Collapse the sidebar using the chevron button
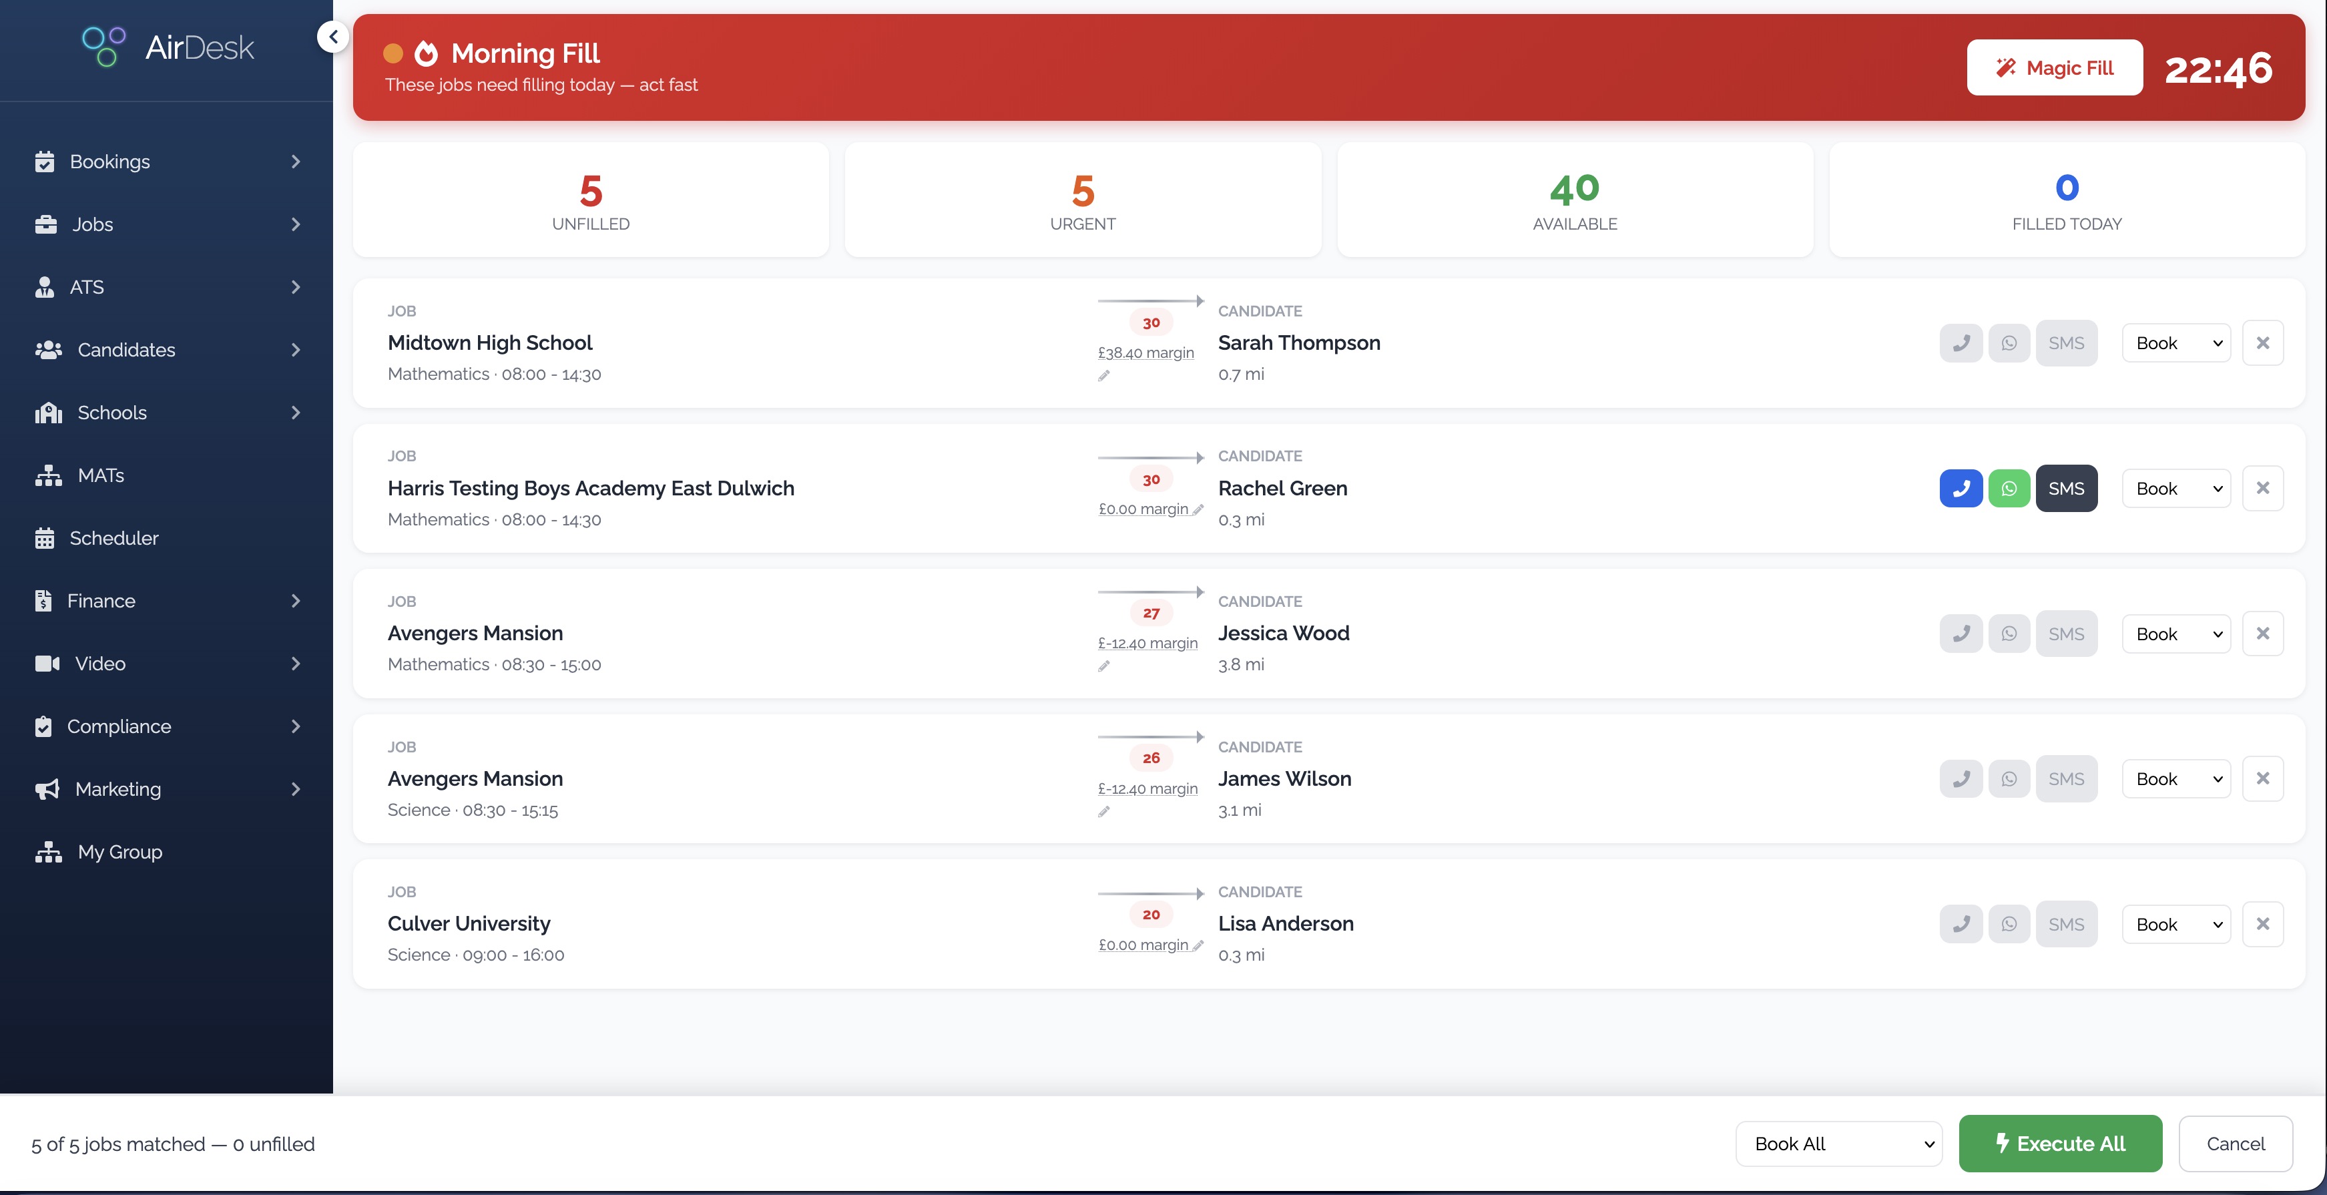Image resolution: width=2327 pixels, height=1195 pixels. [332, 36]
